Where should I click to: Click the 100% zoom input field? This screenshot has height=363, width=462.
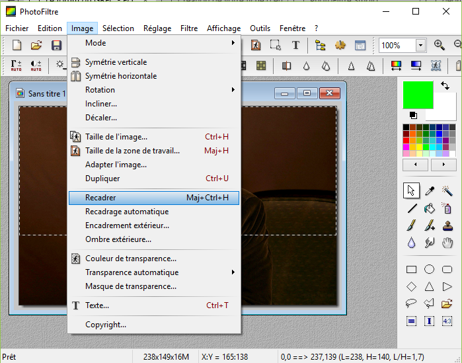397,46
